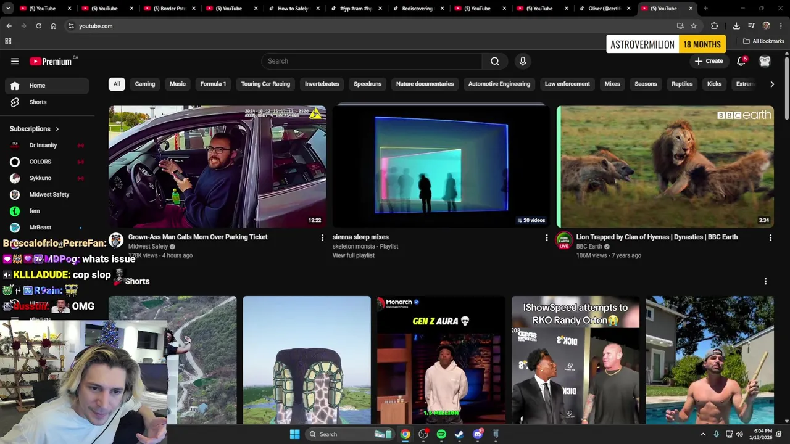Select the Reptiles filter chip
Viewport: 790px width, 444px height.
(682, 84)
